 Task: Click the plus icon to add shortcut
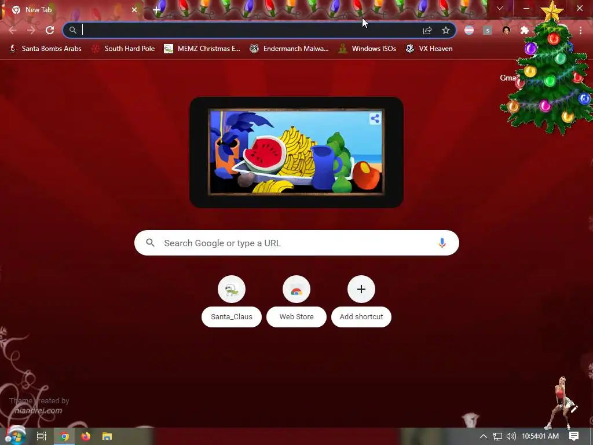click(361, 289)
